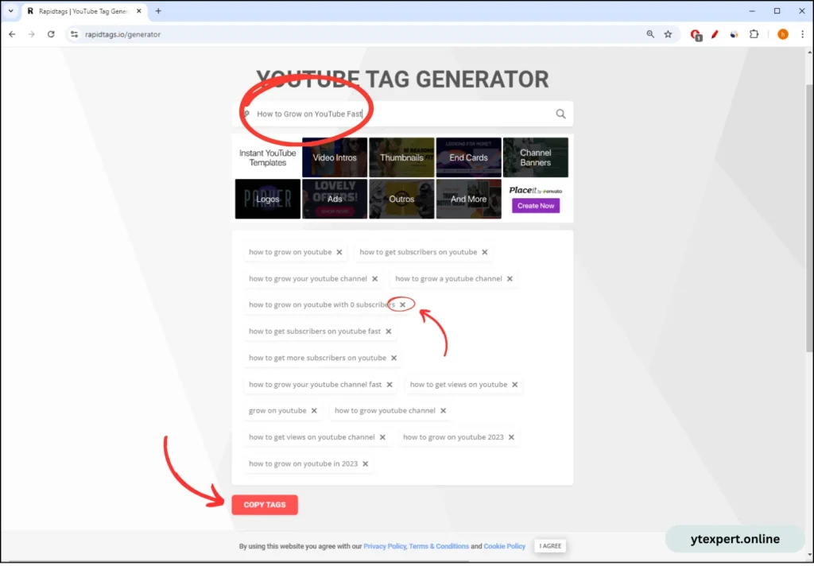This screenshot has width=814, height=566.
Task: Open the Chrome three-dot menu
Action: coord(803,34)
